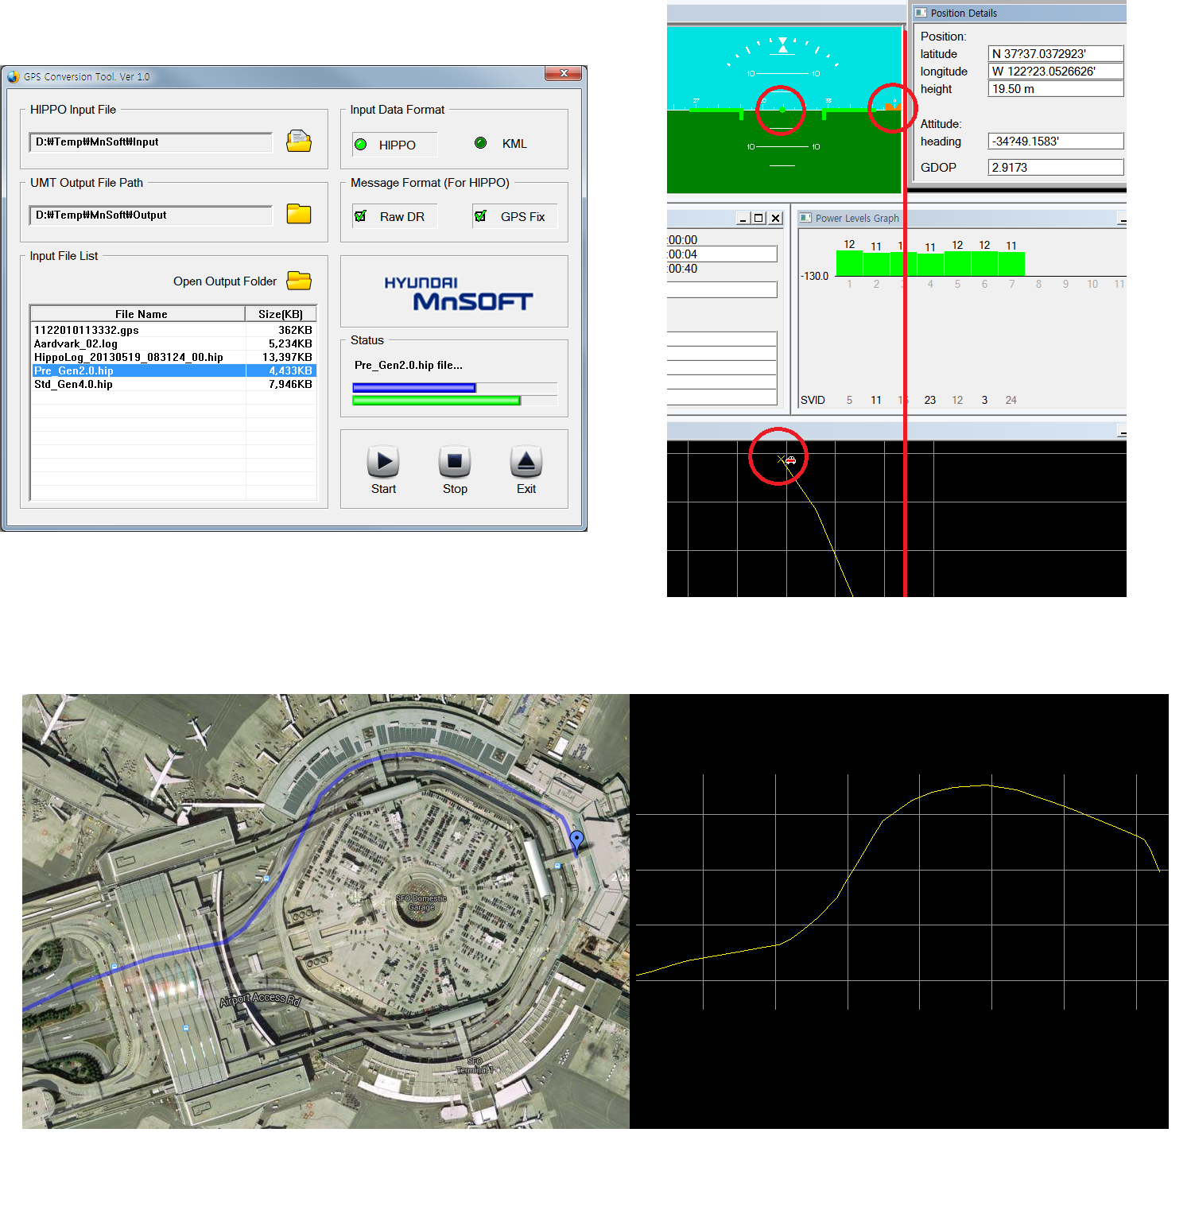The height and width of the screenshot is (1210, 1191).
Task: Close the GPS Conversion Tool window
Action: 563,74
